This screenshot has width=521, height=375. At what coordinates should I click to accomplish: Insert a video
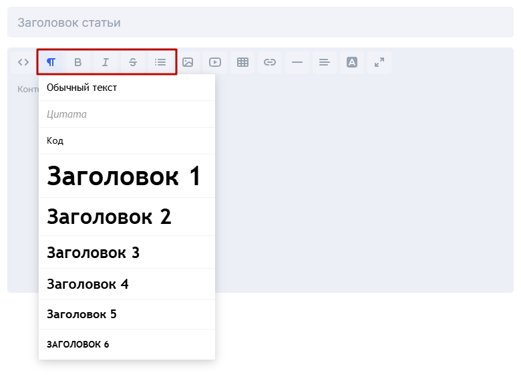tap(215, 62)
